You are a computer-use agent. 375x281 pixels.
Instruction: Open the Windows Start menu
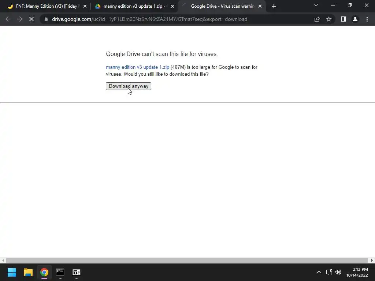[12, 272]
